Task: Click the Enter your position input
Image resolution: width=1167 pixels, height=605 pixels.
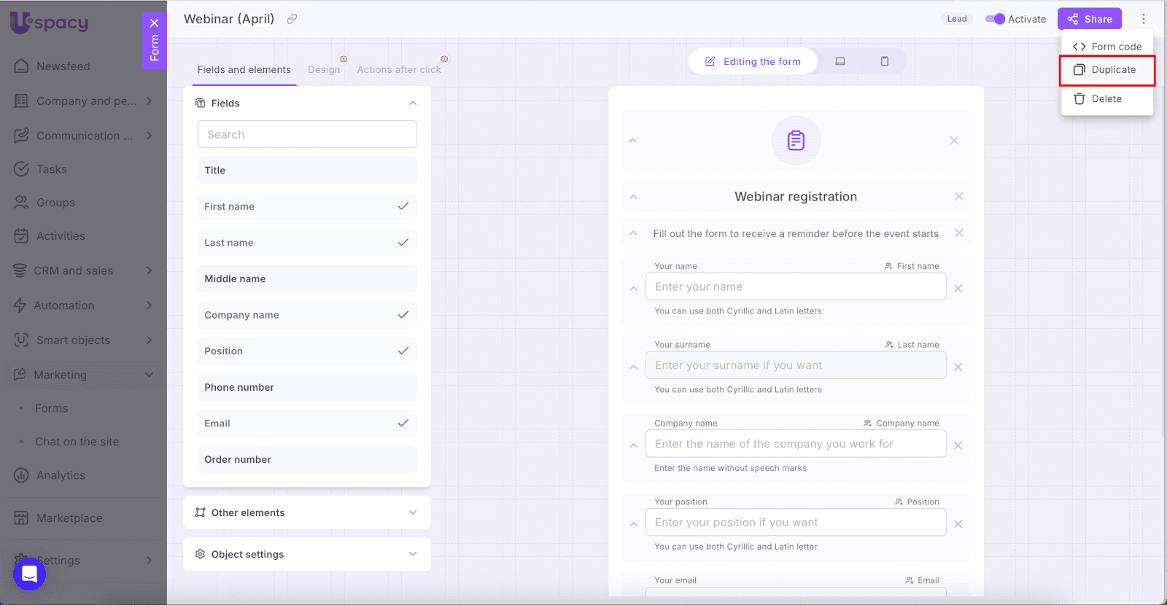Action: [x=796, y=523]
